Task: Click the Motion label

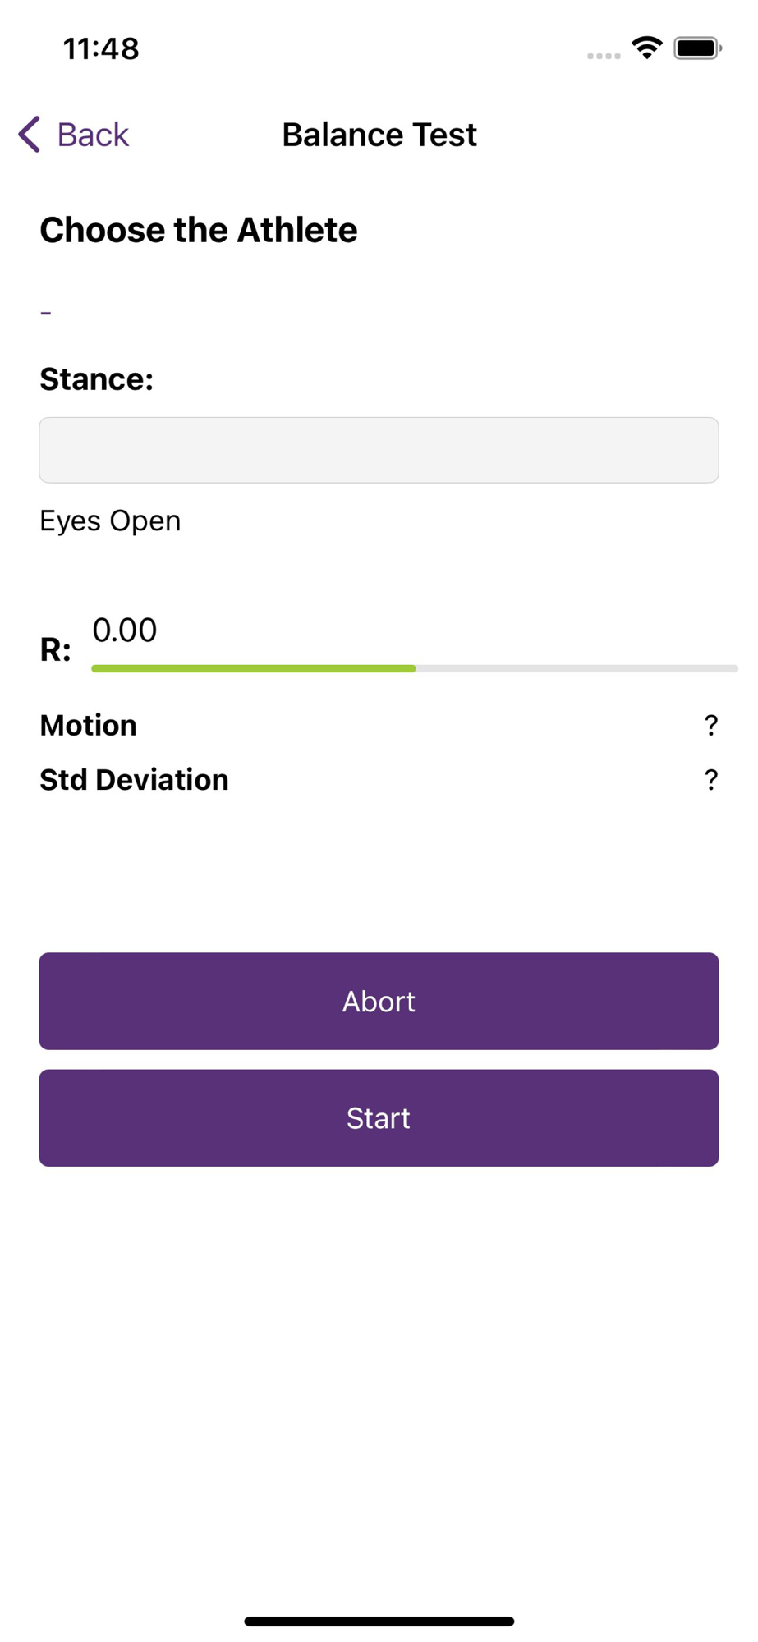Action: coord(88,725)
